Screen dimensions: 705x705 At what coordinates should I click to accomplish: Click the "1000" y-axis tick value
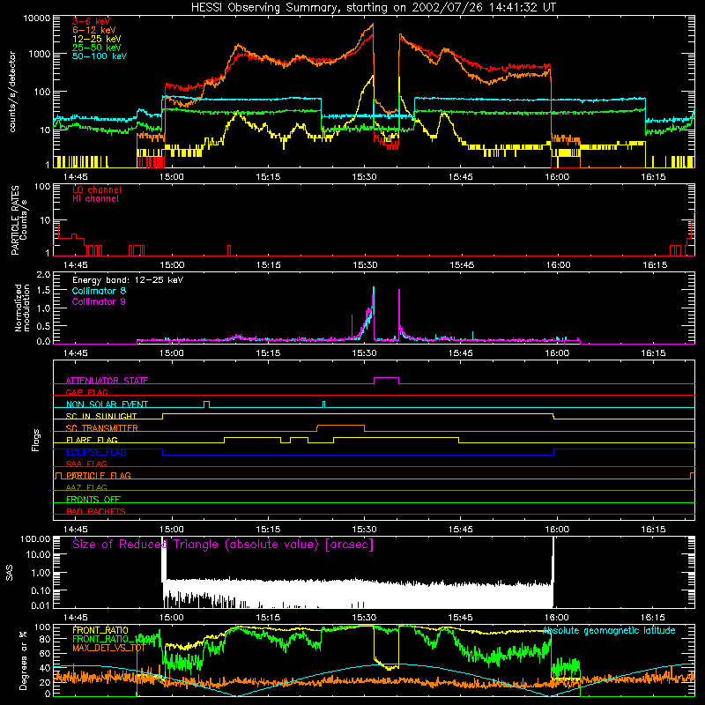click(39, 54)
